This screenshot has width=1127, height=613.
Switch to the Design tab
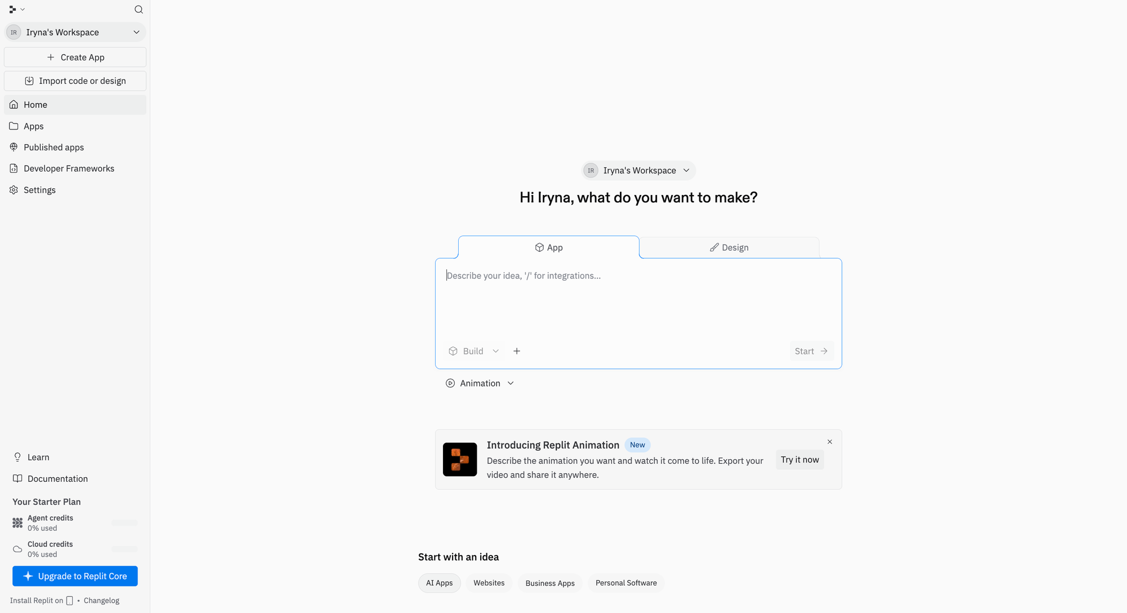coord(729,247)
